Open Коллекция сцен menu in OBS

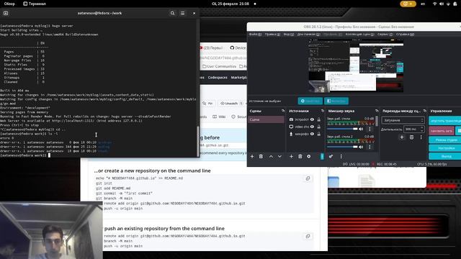[x=359, y=35]
